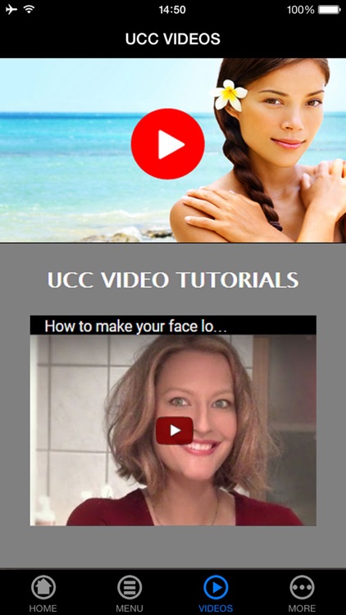
Task: Tap the battery icon in status bar
Action: [329, 9]
